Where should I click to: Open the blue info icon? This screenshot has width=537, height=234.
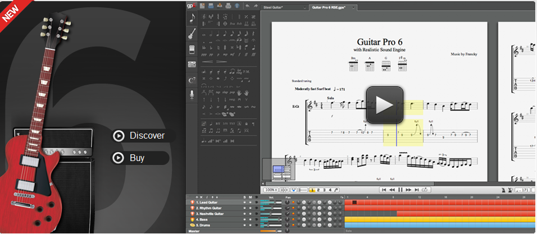click(237, 6)
